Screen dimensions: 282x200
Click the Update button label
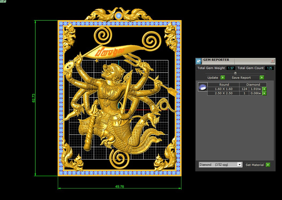213,78
